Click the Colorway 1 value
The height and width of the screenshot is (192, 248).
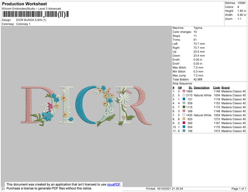tap(23, 24)
